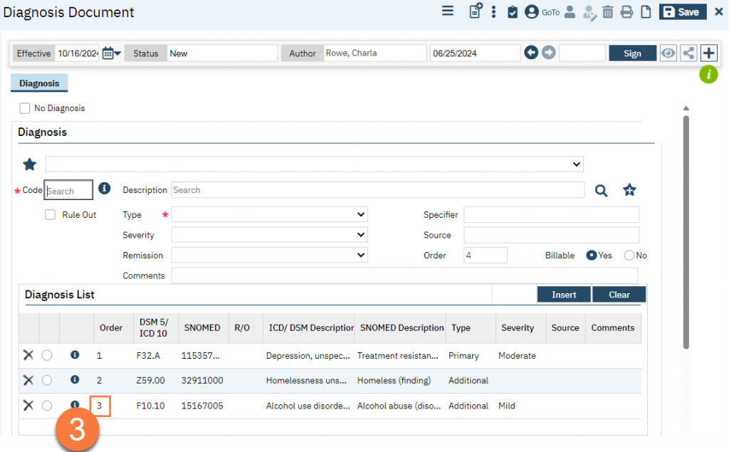This screenshot has height=452, width=729.
Task: Open the calendar picker beside Effective date
Action: pyautogui.click(x=111, y=53)
